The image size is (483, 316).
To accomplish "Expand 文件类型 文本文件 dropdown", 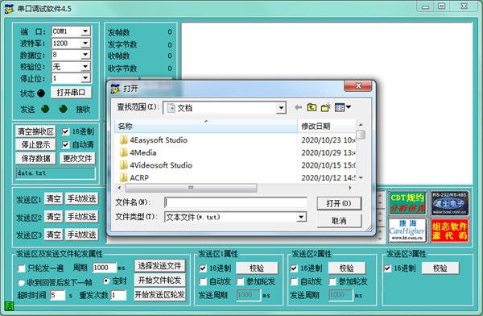I will 301,217.
